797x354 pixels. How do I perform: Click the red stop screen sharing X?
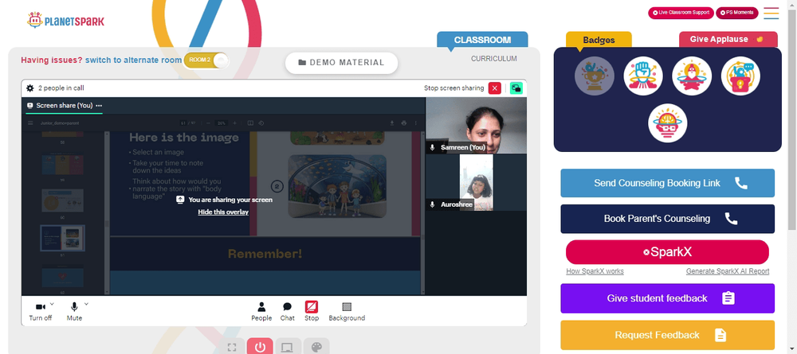[495, 88]
